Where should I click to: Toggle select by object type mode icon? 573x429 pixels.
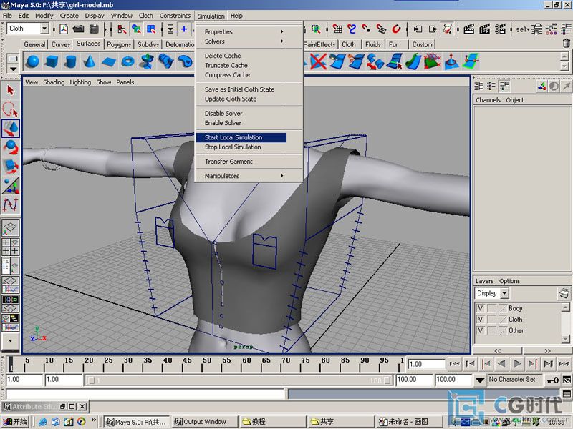click(136, 29)
